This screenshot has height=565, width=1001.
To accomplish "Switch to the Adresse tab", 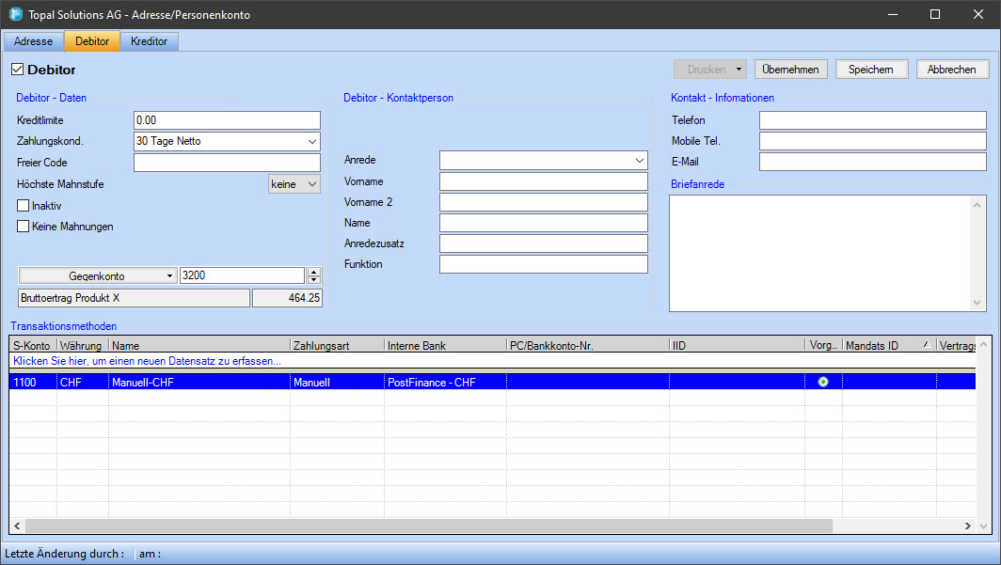I will (33, 41).
